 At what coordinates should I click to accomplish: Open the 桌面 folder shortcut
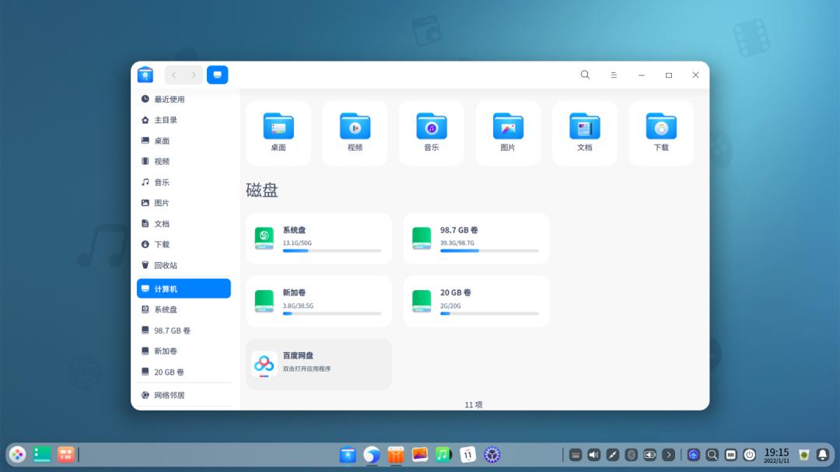(278, 132)
